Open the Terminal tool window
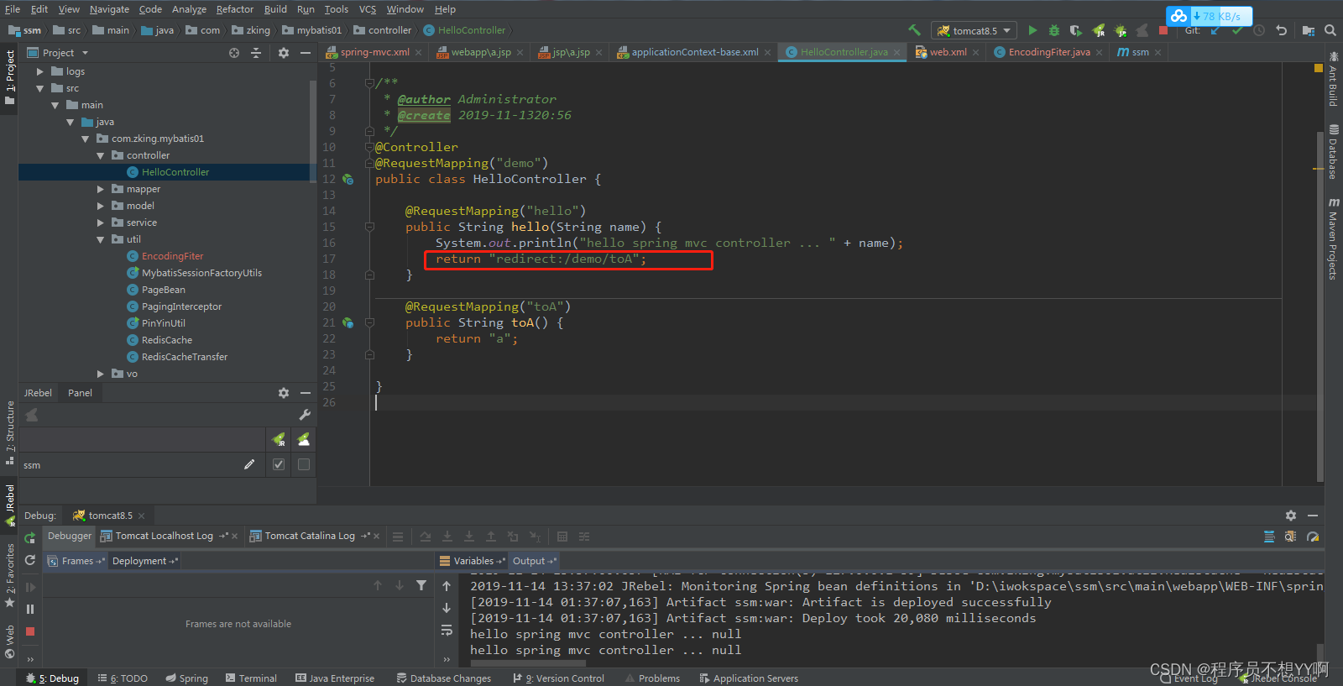Viewport: 1343px width, 686px height. coord(251,678)
